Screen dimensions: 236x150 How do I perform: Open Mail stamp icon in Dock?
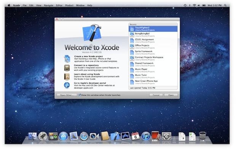click(73, 136)
